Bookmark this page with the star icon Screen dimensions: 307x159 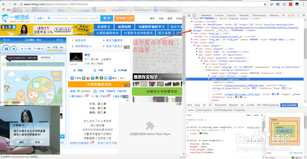(x=265, y=4)
